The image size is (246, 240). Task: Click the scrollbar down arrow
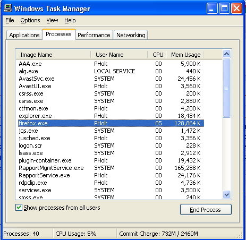227,194
